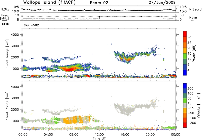This screenshot has width=203, height=140.
Task: Click the gray -15 to 15 velocity swatch
Action: pyautogui.click(x=185, y=106)
